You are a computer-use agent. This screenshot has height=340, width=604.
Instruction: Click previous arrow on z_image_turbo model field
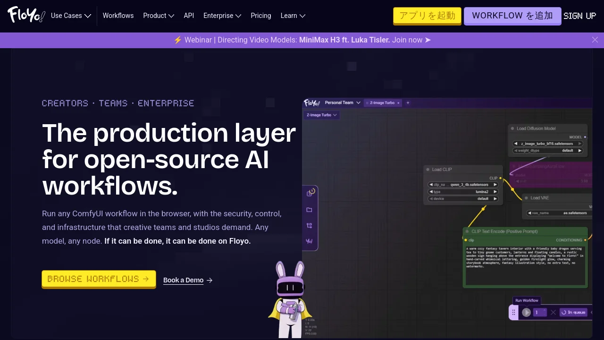(516, 144)
